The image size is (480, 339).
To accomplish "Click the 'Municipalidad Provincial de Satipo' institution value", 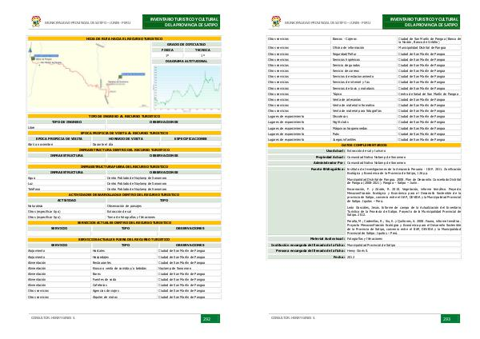I will [x=371, y=245].
